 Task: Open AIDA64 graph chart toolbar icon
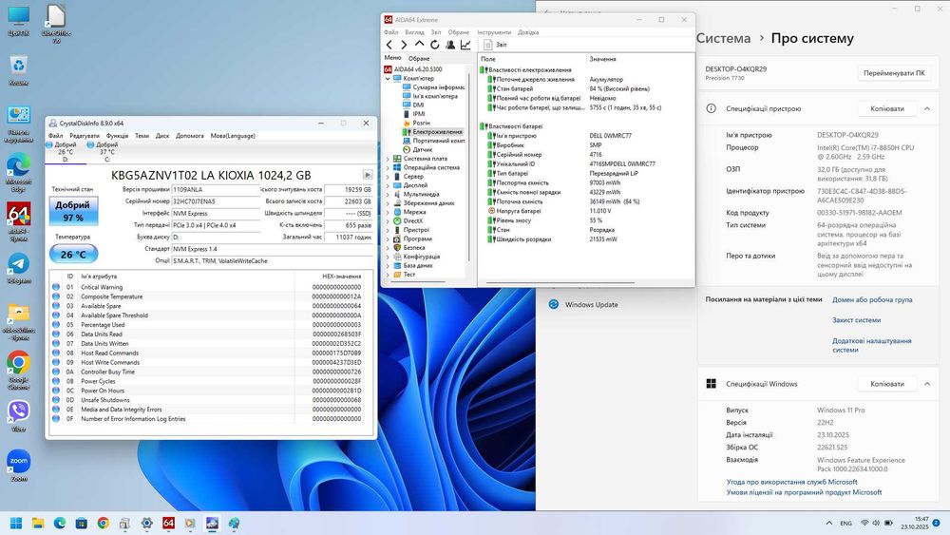[x=465, y=45]
